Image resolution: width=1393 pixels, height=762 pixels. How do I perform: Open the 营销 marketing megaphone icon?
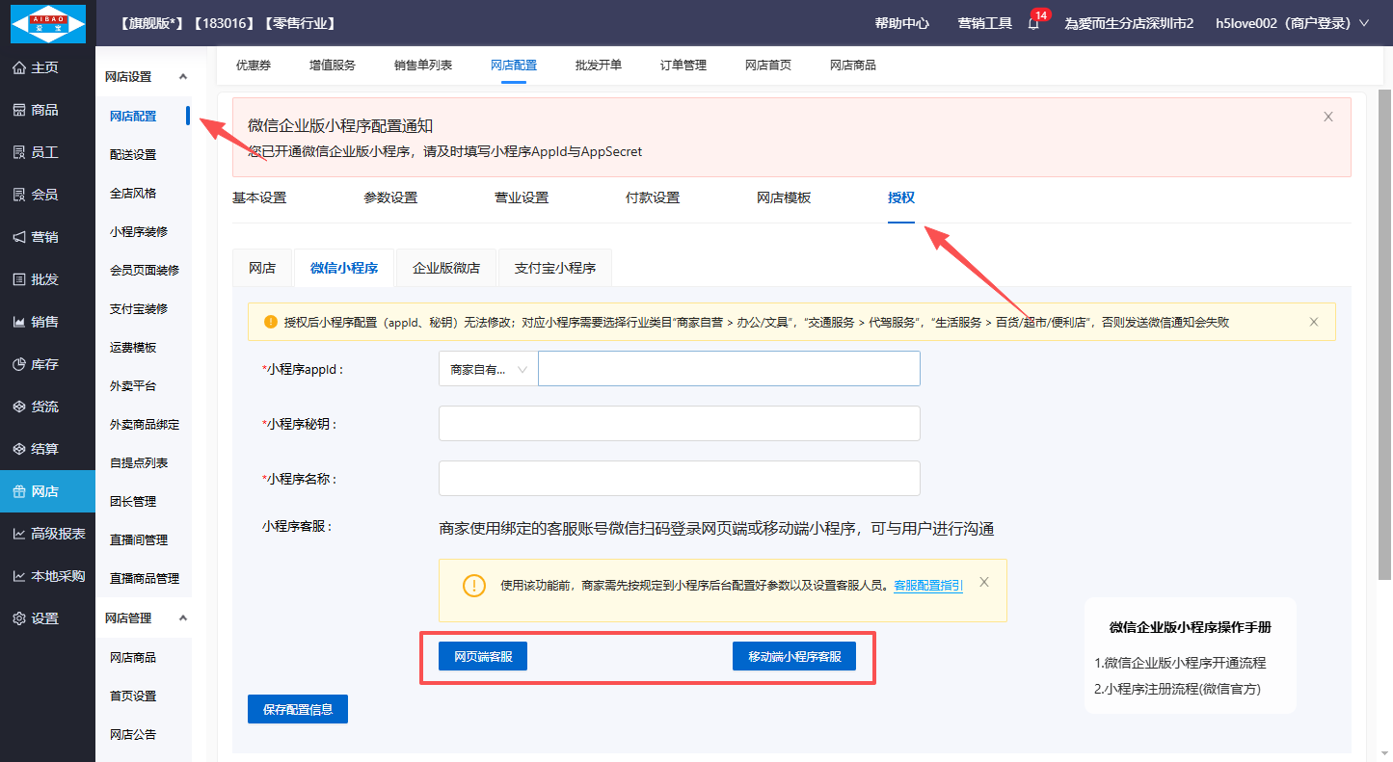[x=18, y=237]
